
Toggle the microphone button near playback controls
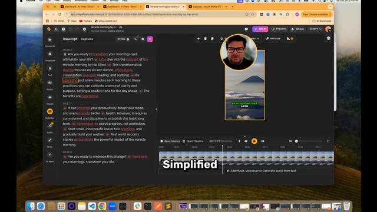click(239, 141)
